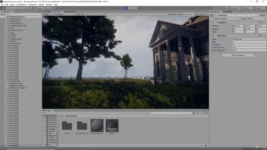This screenshot has width=267, height=150.
Task: Click the Step frame button
Action: pos(135,8)
